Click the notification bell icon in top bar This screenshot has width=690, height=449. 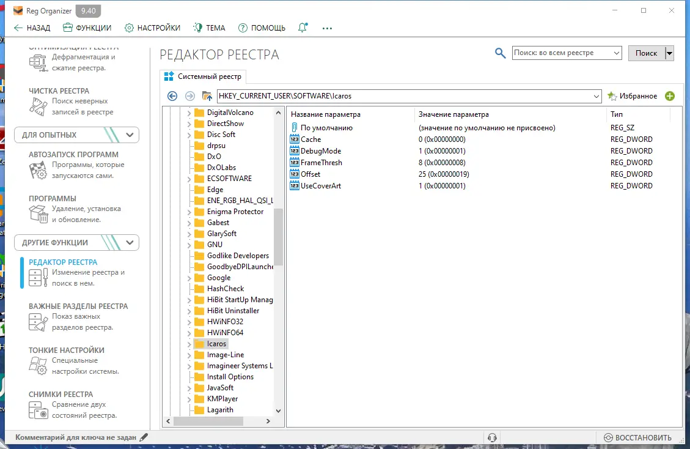coord(303,28)
